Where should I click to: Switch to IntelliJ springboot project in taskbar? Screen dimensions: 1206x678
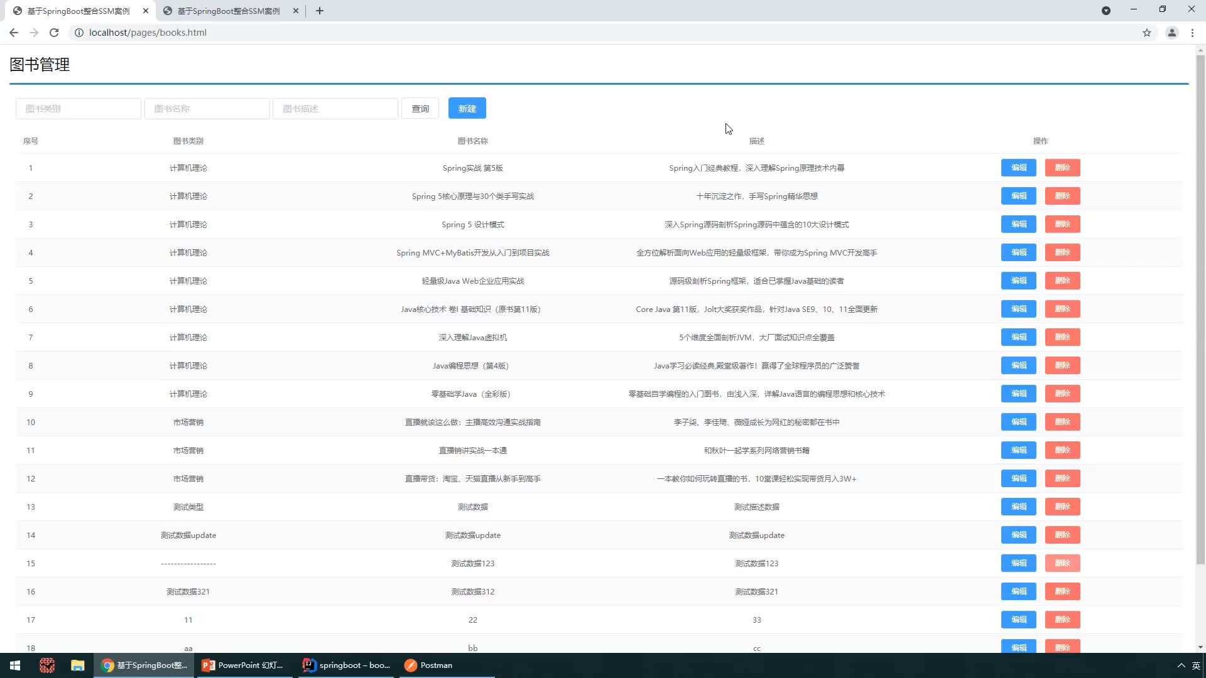[347, 665]
